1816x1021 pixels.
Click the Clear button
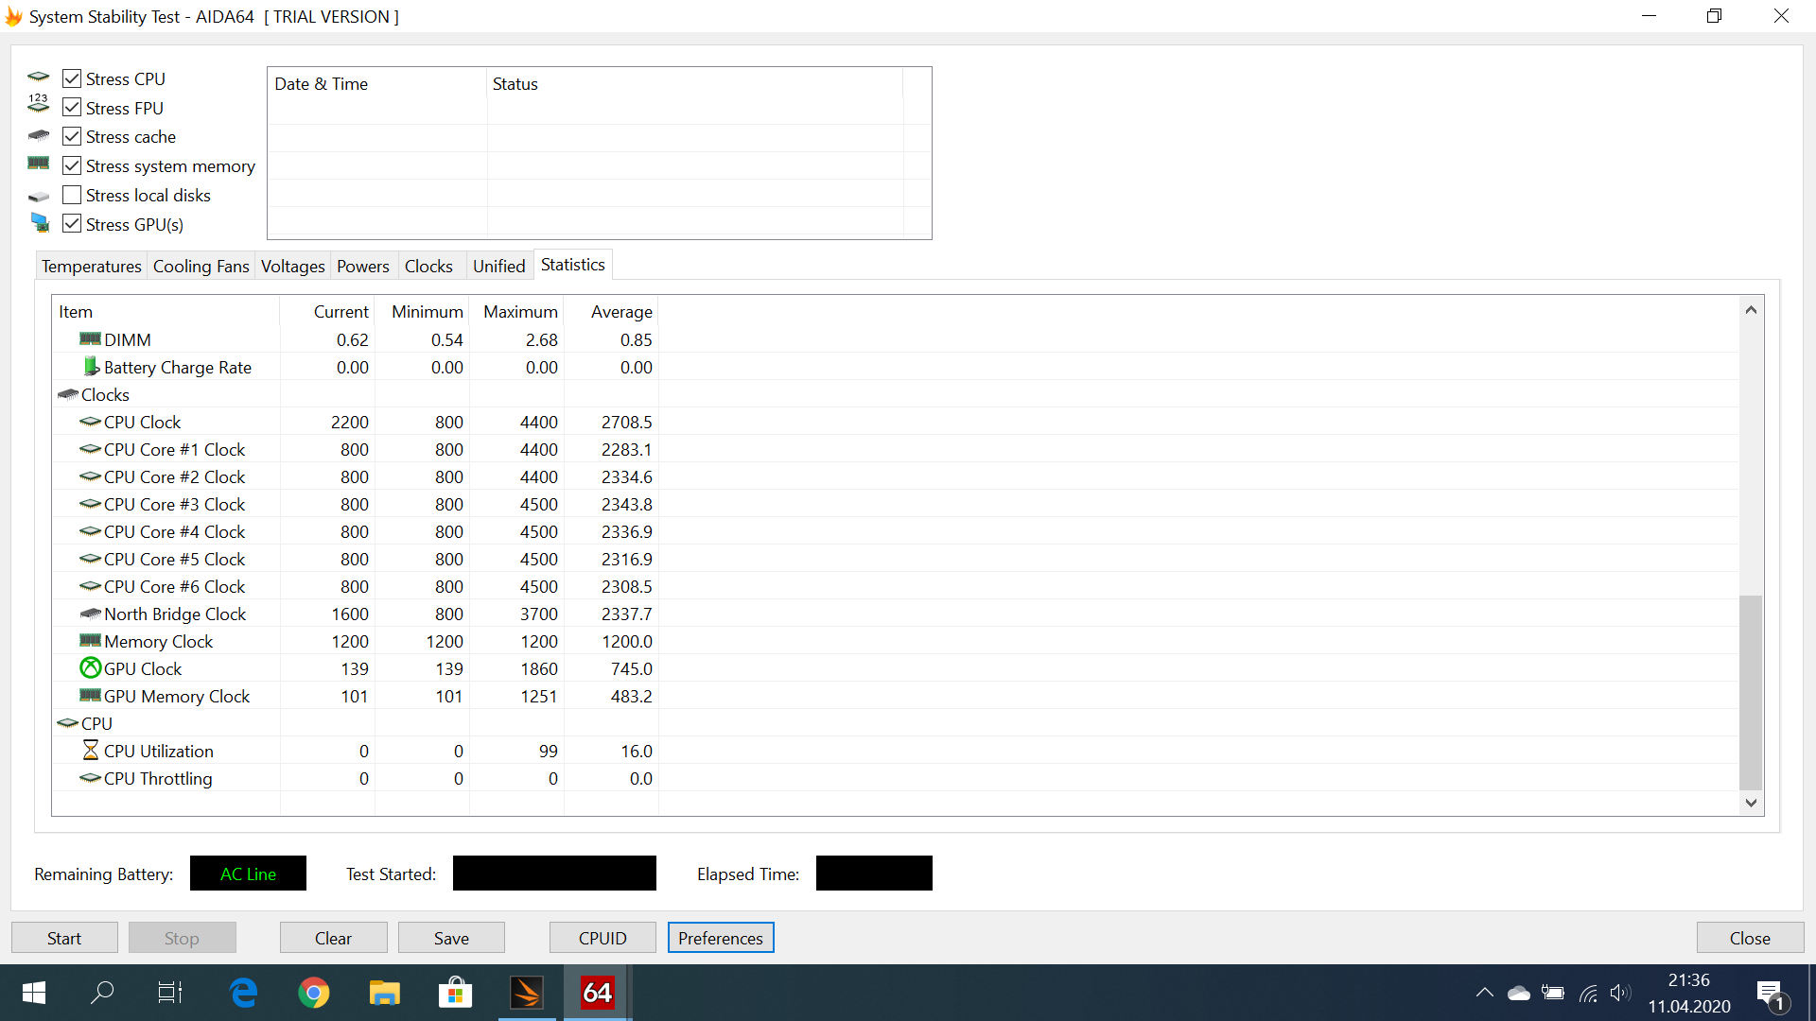[333, 938]
